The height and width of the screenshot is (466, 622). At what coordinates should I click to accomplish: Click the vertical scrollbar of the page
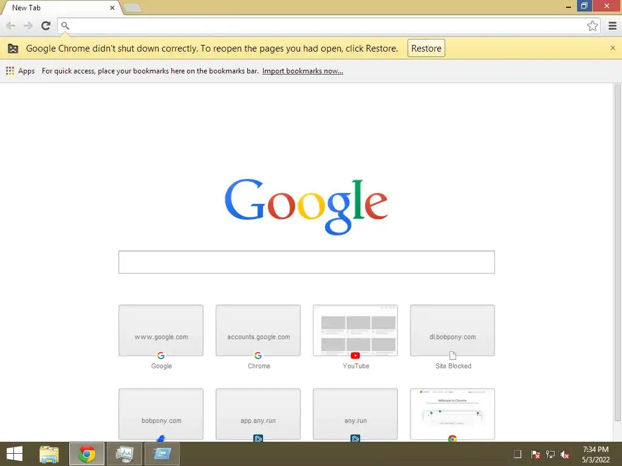tap(617, 252)
